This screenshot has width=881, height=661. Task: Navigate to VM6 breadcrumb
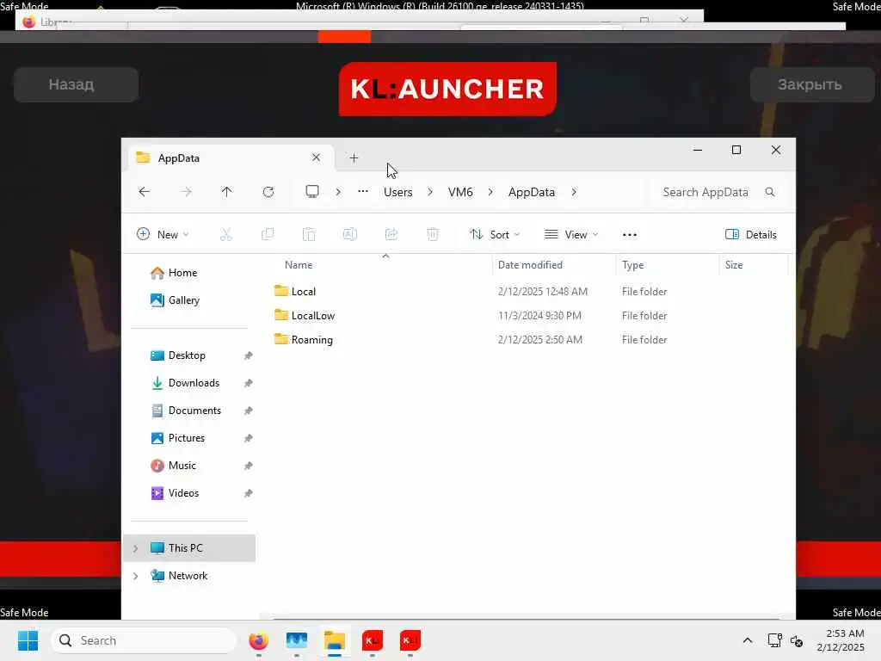460,192
